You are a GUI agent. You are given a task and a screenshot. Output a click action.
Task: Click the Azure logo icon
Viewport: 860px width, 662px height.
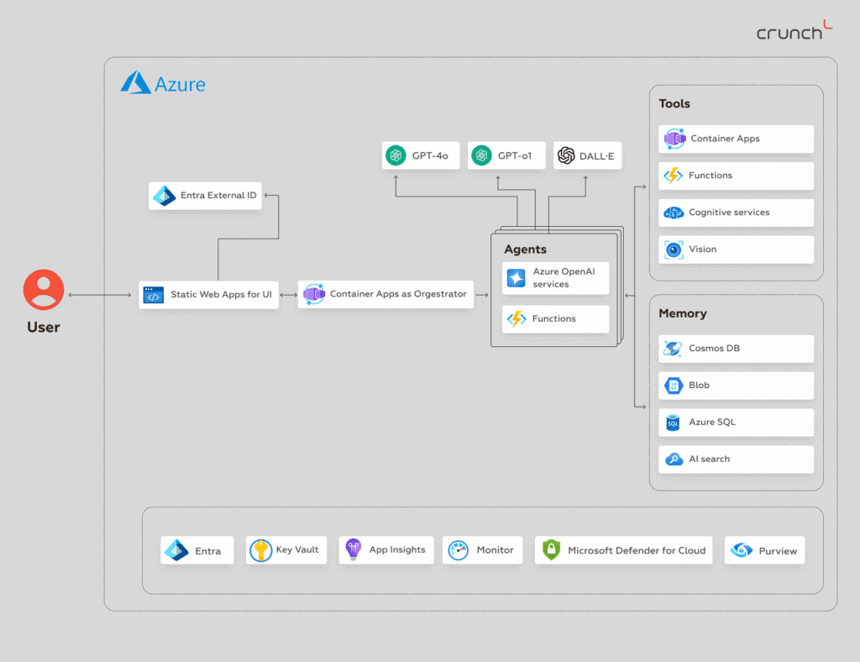pyautogui.click(x=135, y=82)
